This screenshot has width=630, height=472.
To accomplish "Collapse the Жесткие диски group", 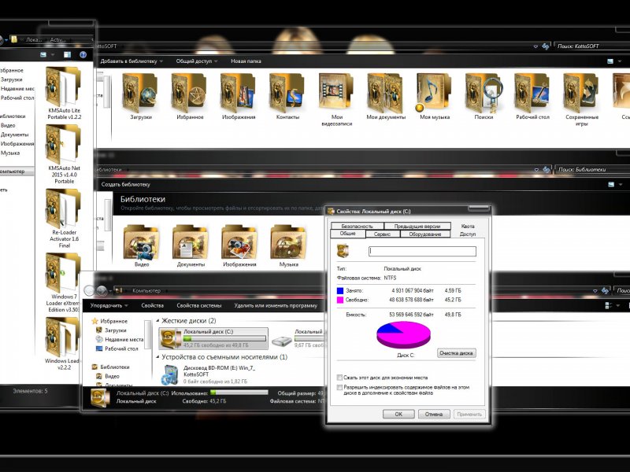I will (x=157, y=321).
